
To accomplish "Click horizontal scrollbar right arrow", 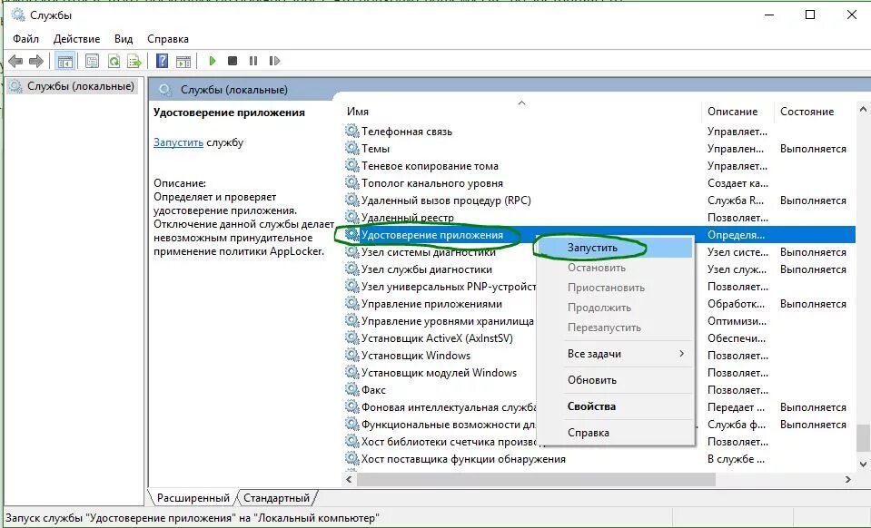I will (x=848, y=479).
